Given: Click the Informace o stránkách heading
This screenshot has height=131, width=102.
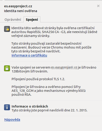Looking at the screenshot, I should click(x=30, y=106).
